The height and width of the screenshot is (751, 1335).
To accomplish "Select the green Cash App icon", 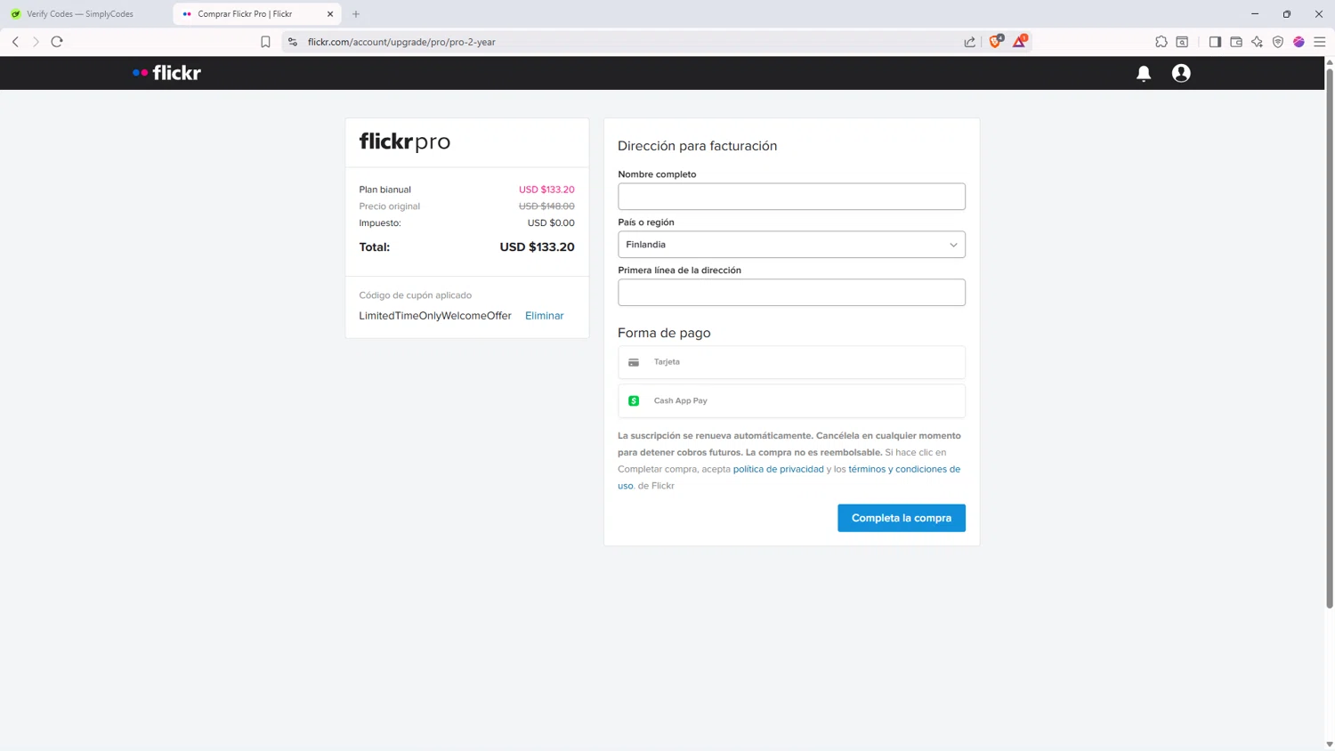I will click(634, 400).
